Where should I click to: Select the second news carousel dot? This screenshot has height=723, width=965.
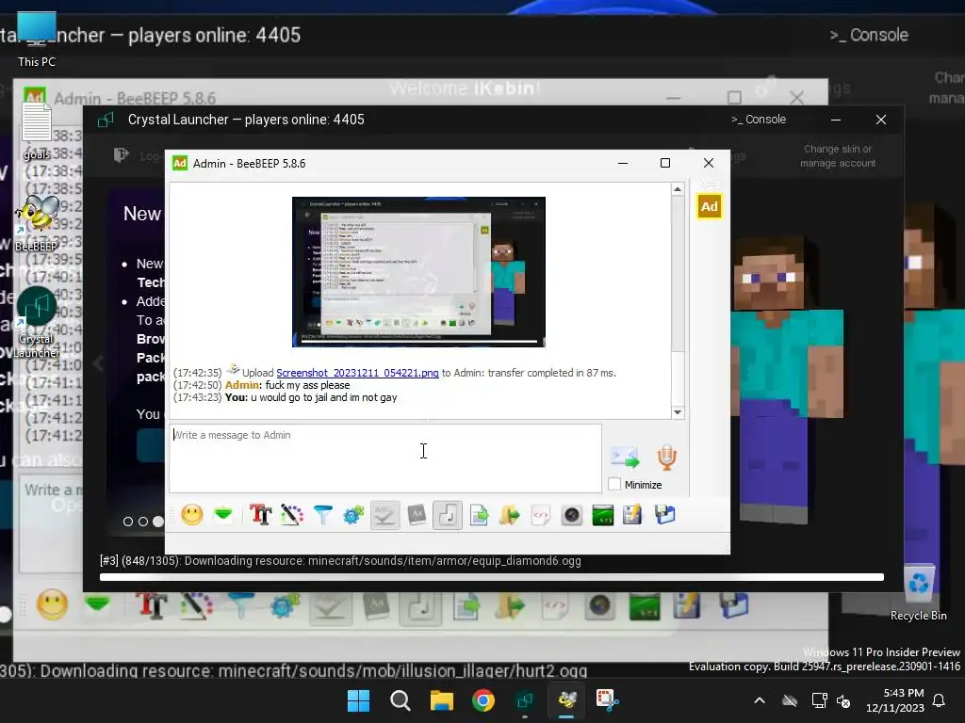pyautogui.click(x=143, y=522)
